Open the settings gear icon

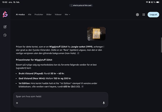click(137, 15)
